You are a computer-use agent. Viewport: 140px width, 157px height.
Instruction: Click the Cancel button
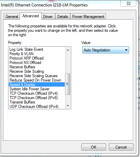pos(121,147)
